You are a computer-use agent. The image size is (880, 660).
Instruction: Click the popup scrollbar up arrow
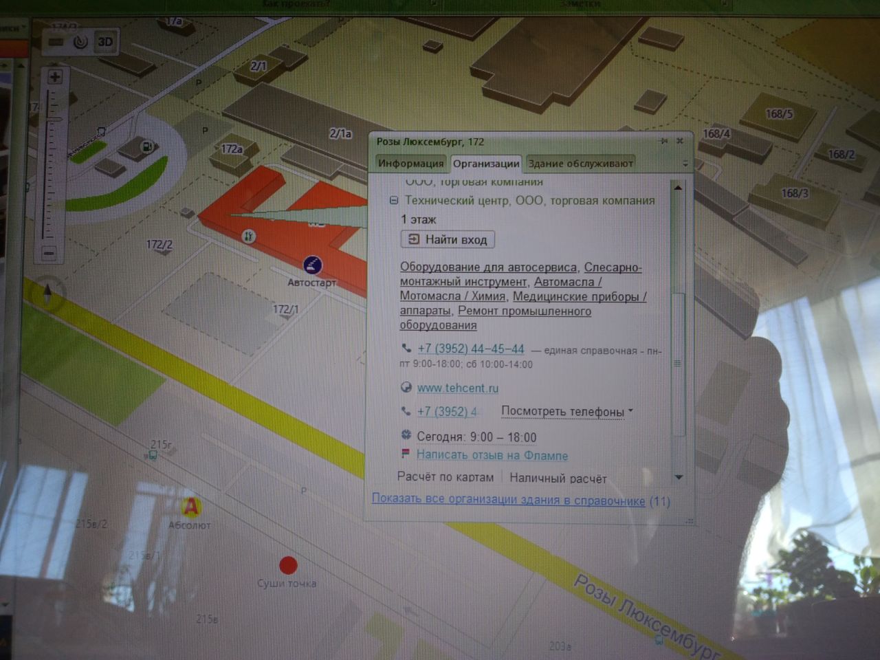tap(678, 187)
